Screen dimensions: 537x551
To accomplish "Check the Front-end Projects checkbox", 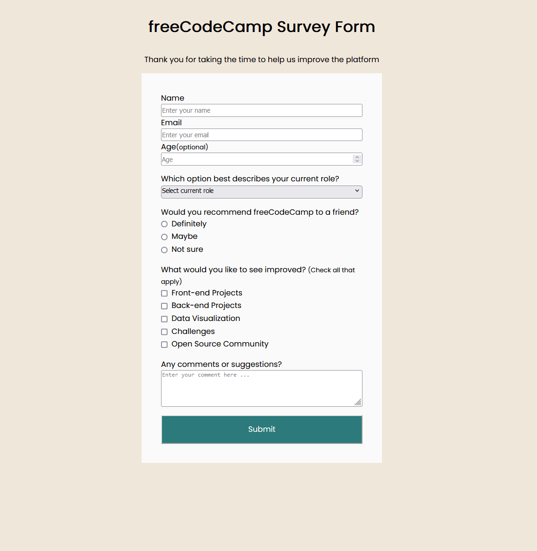I will [164, 293].
